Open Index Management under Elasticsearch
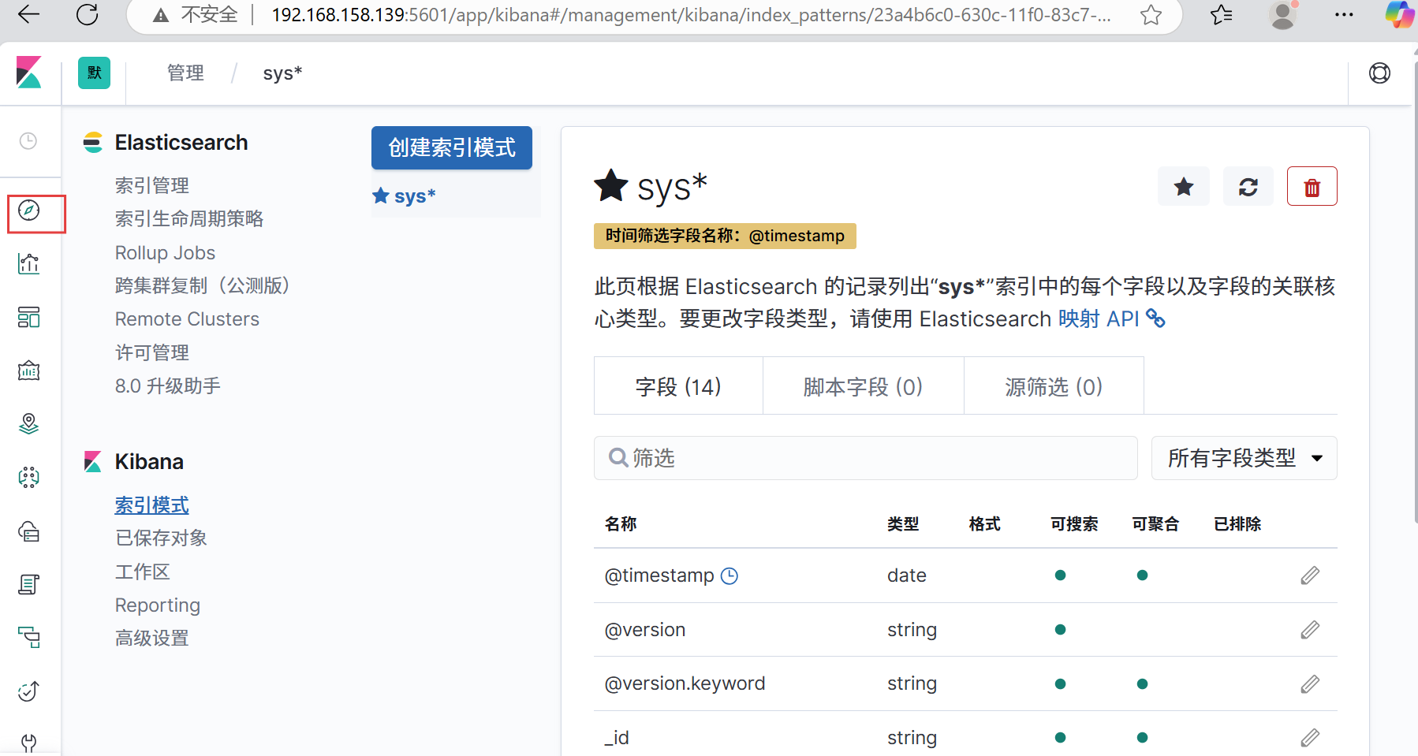The width and height of the screenshot is (1418, 756). pyautogui.click(x=152, y=185)
